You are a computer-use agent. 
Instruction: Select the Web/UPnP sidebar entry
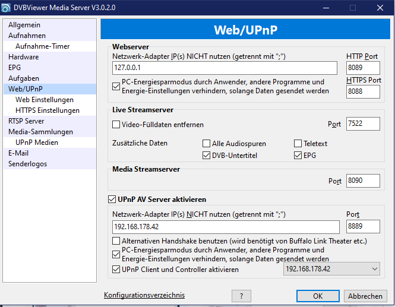click(50, 89)
